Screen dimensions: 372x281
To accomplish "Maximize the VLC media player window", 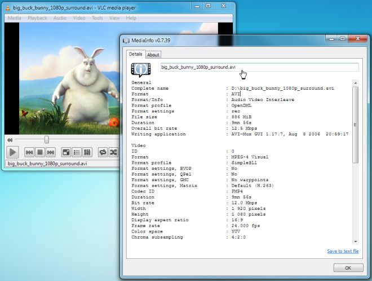I will (208, 6).
